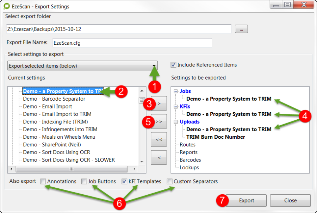Click the add all items double-arrow button
This screenshot has height=213, width=317.
pyautogui.click(x=159, y=121)
